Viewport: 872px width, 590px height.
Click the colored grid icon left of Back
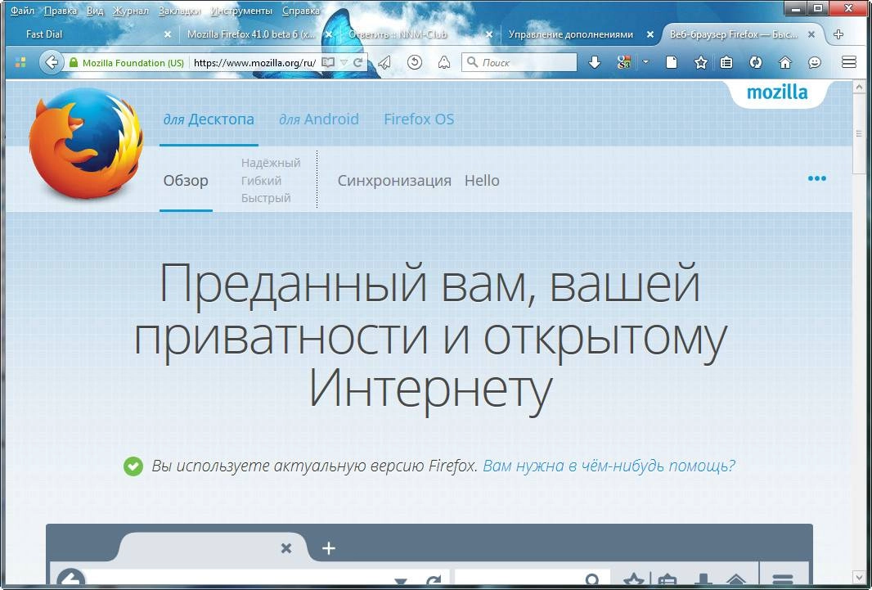[20, 62]
